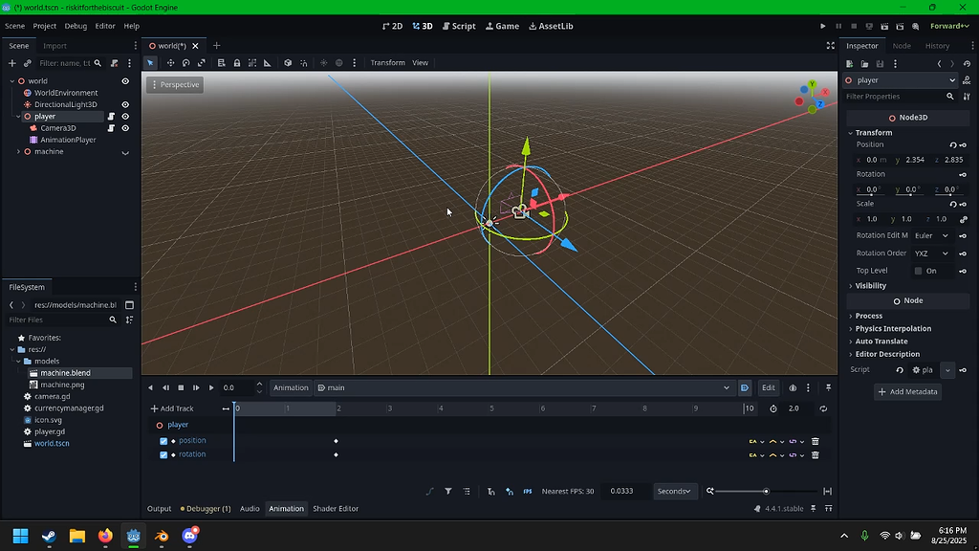979x551 pixels.
Task: Activate the Rotate Mode tool
Action: point(186,63)
